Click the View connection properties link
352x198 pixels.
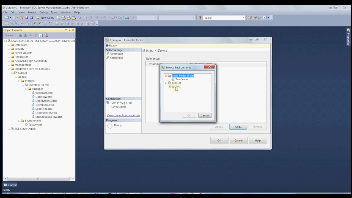pyautogui.click(x=123, y=115)
